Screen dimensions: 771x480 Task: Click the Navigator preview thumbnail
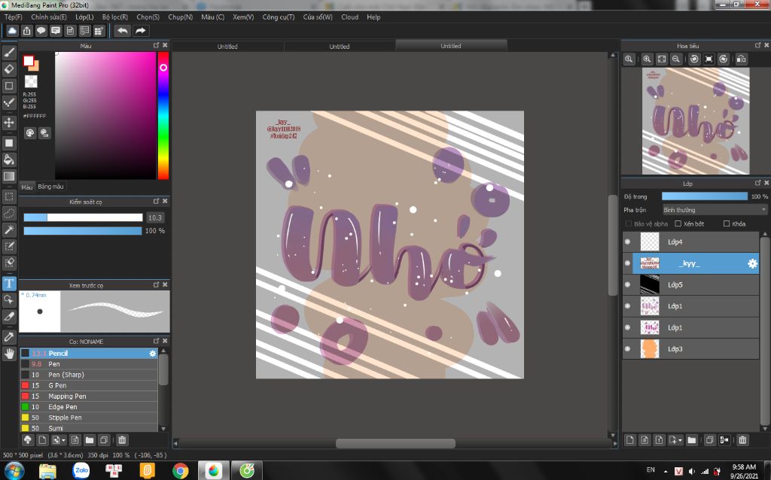click(x=696, y=121)
